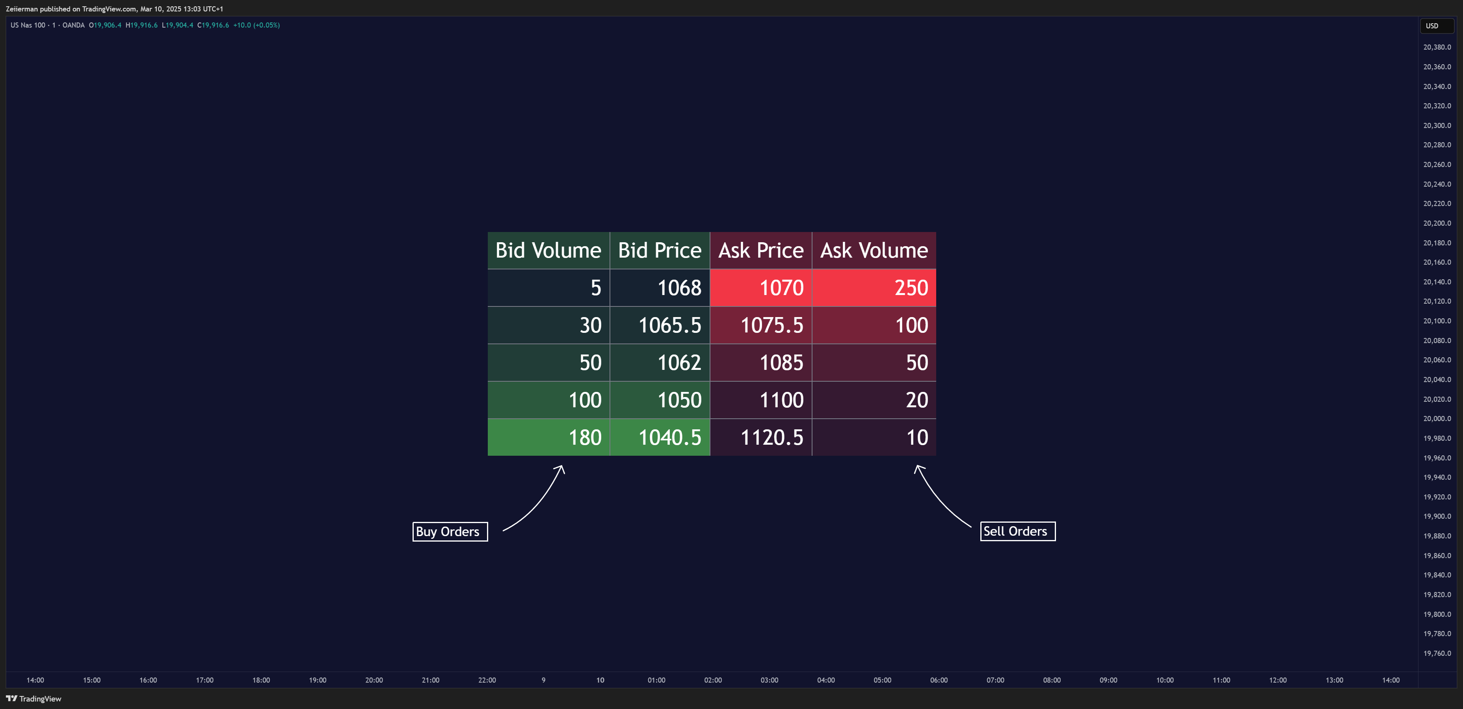Click the 1040.5 bid price cell
This screenshot has height=709, width=1463.
660,437
